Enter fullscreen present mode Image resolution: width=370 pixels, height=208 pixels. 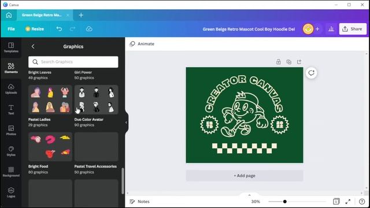tap(348, 202)
